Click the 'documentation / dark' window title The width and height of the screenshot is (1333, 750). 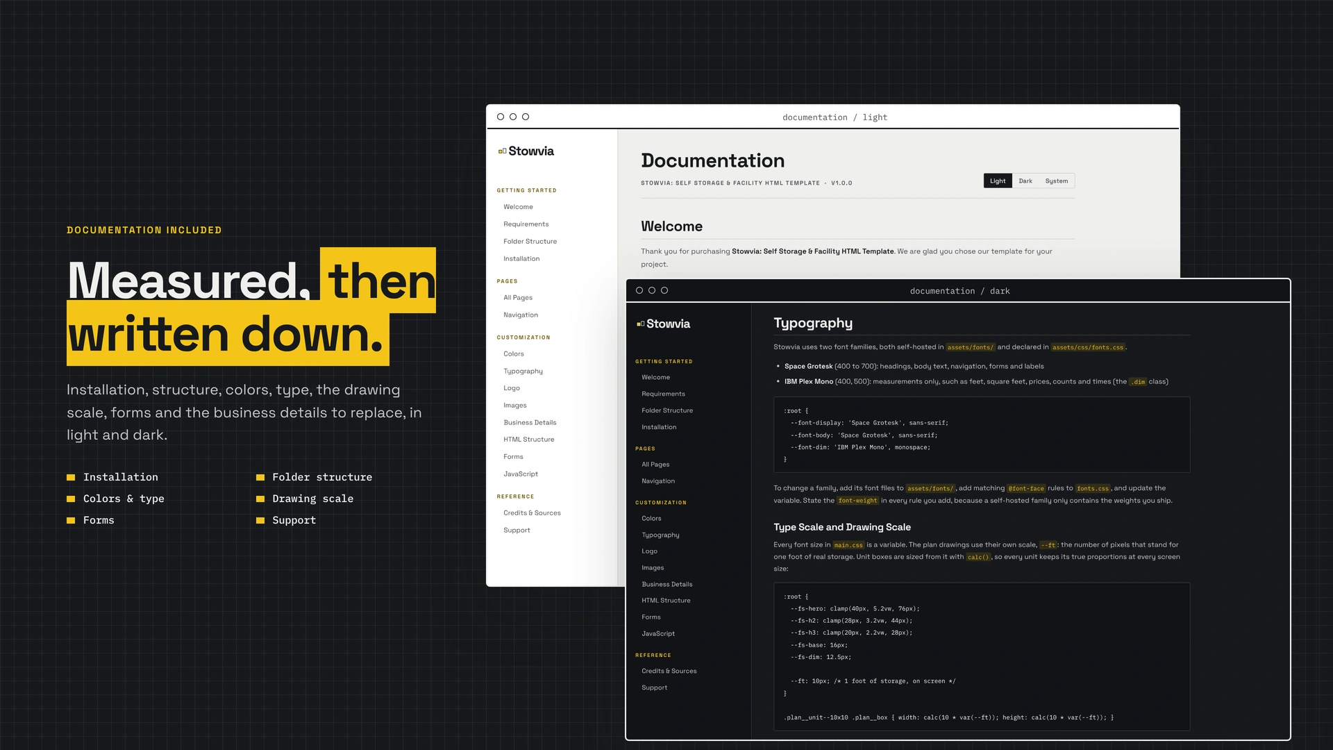(x=959, y=291)
